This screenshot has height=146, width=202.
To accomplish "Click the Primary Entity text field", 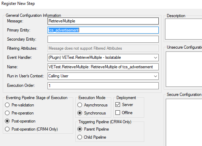I will [103, 30].
